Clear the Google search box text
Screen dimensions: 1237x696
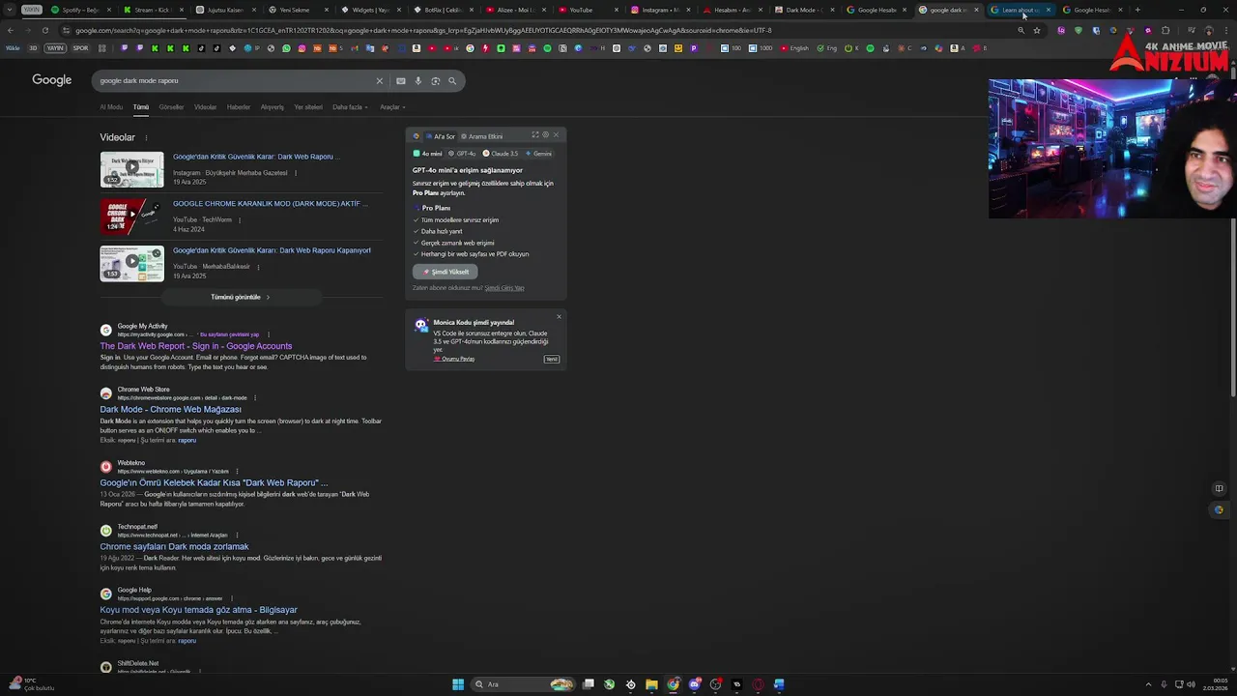coord(379,81)
